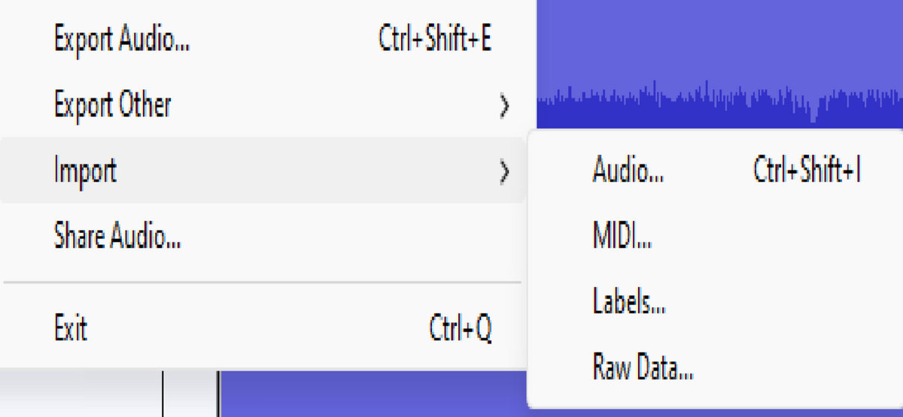Expand the Export Other chevron arrow
903x417 pixels.
tap(505, 107)
